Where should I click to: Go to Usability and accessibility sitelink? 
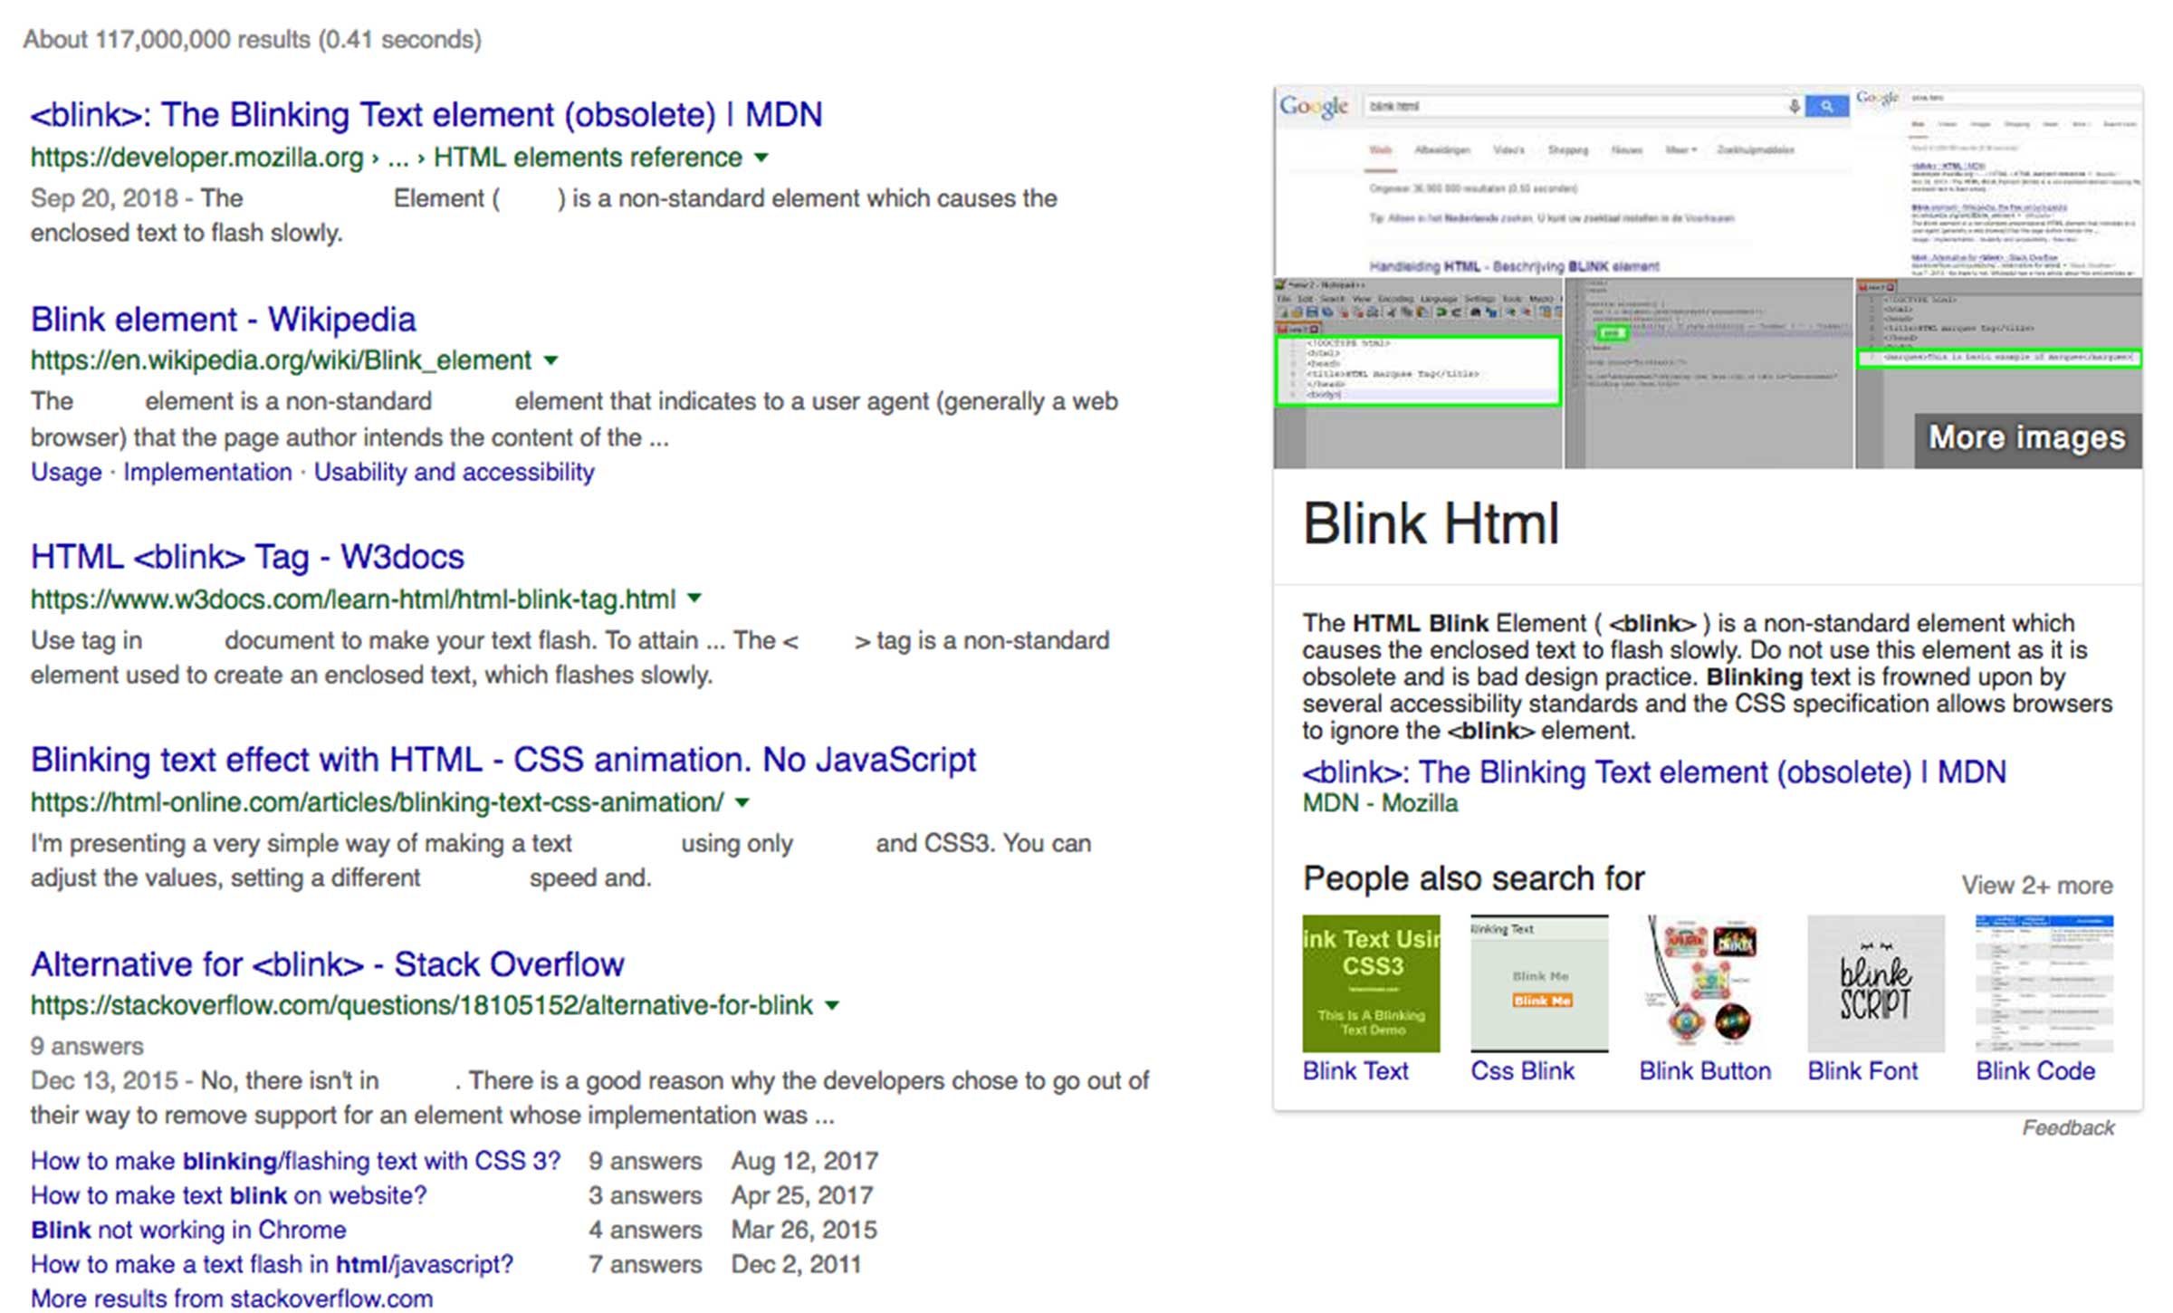click(454, 473)
